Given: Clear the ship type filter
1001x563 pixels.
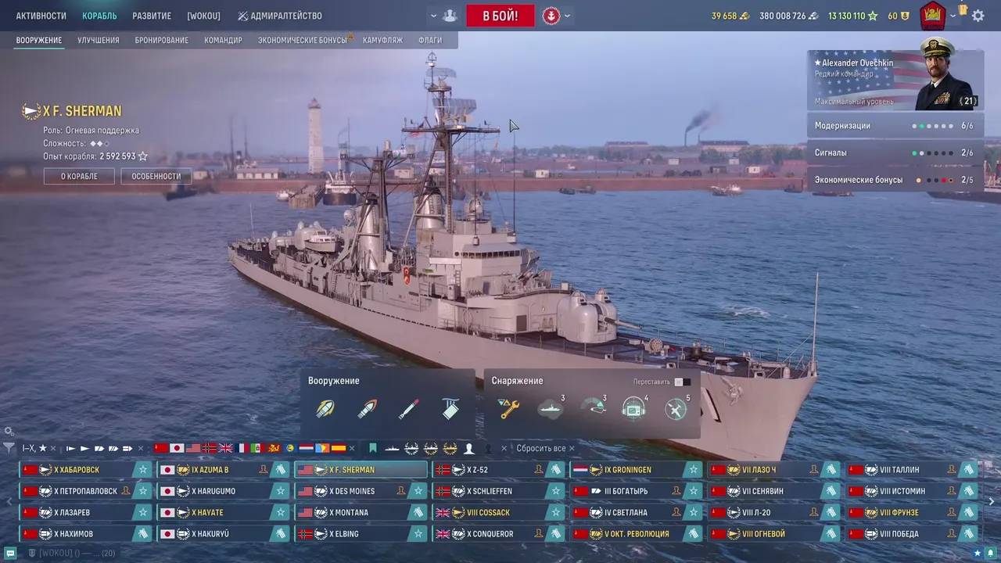Looking at the screenshot, I should (x=141, y=448).
